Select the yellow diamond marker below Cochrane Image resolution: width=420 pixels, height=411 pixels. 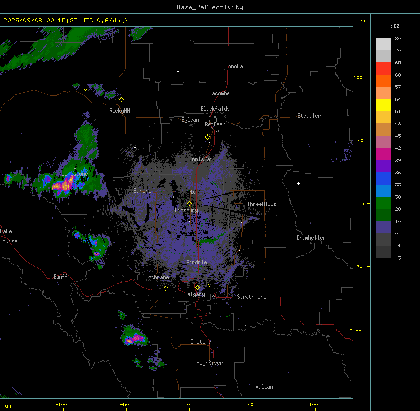[166, 288]
